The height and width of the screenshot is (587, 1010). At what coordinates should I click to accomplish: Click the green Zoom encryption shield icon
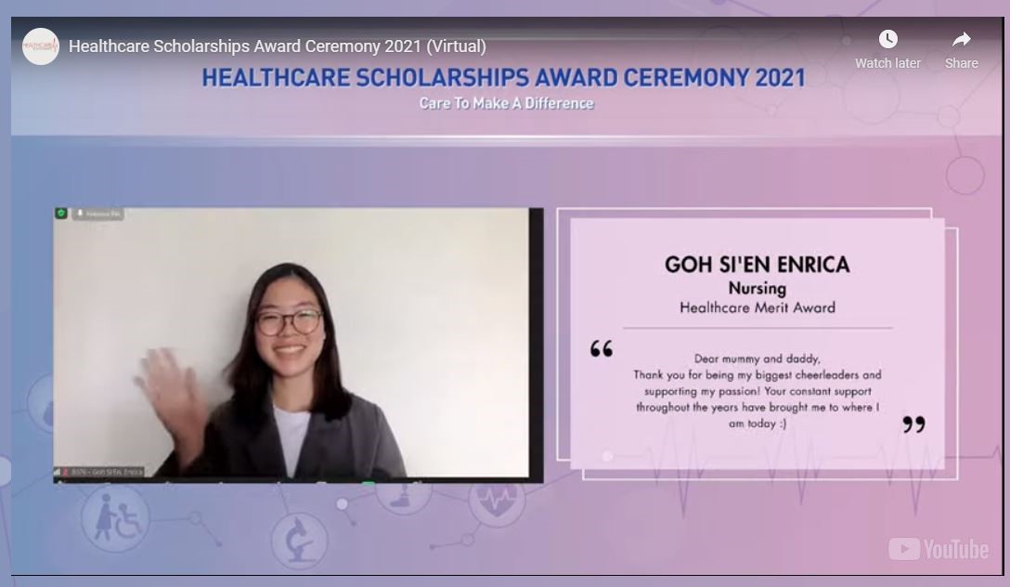tap(61, 214)
